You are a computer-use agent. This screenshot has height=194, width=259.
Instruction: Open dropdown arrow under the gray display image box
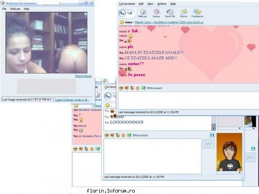point(240,128)
